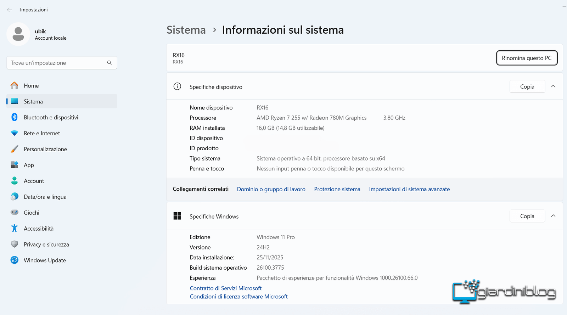The height and width of the screenshot is (315, 567).
Task: Open the Privacy e sicurezza shield icon
Action: [x=14, y=244]
